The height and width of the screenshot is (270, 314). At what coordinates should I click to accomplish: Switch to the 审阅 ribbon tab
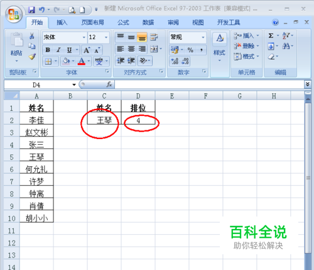pyautogui.click(x=173, y=23)
